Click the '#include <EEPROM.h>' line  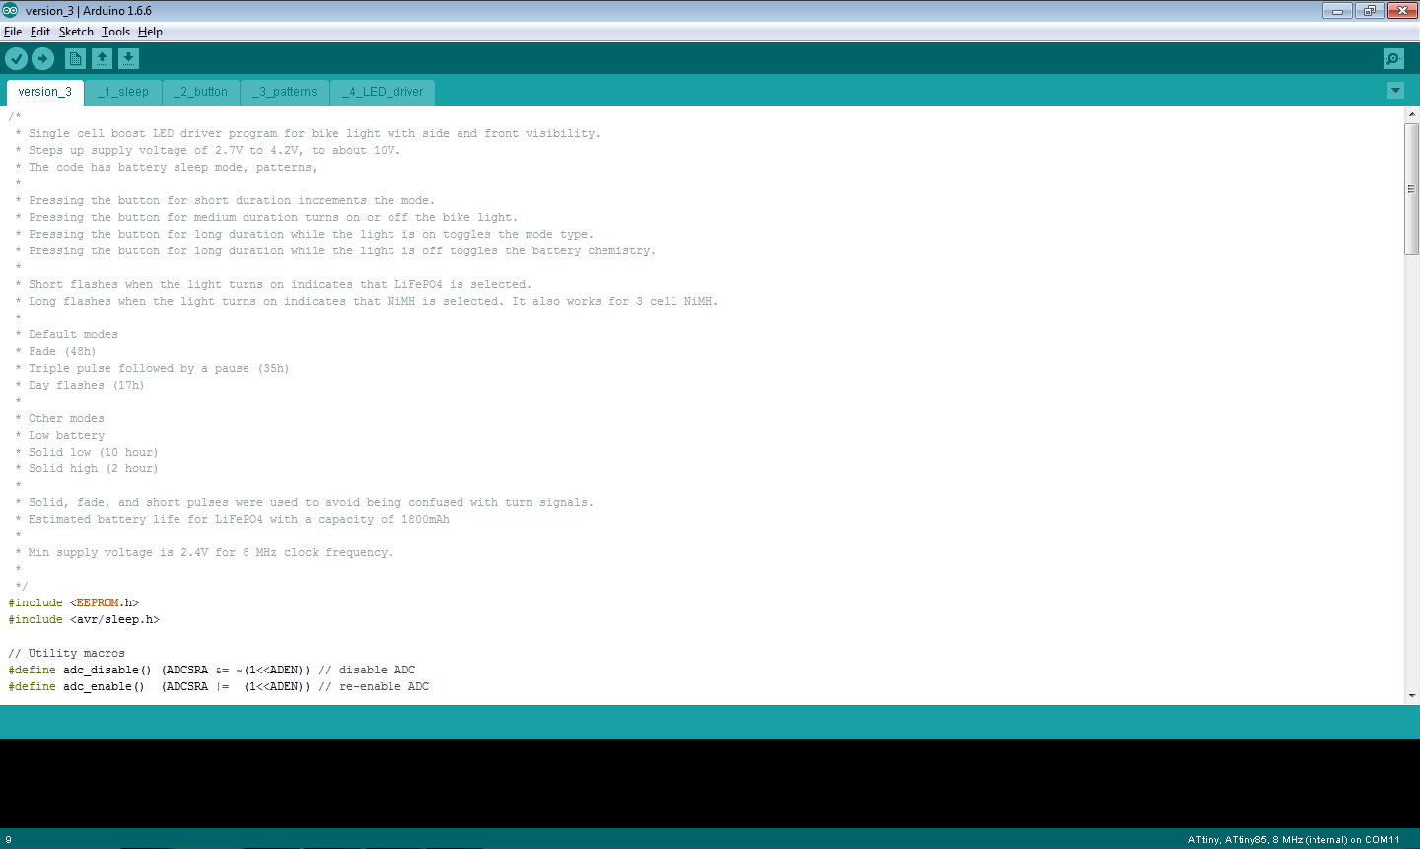(x=74, y=602)
